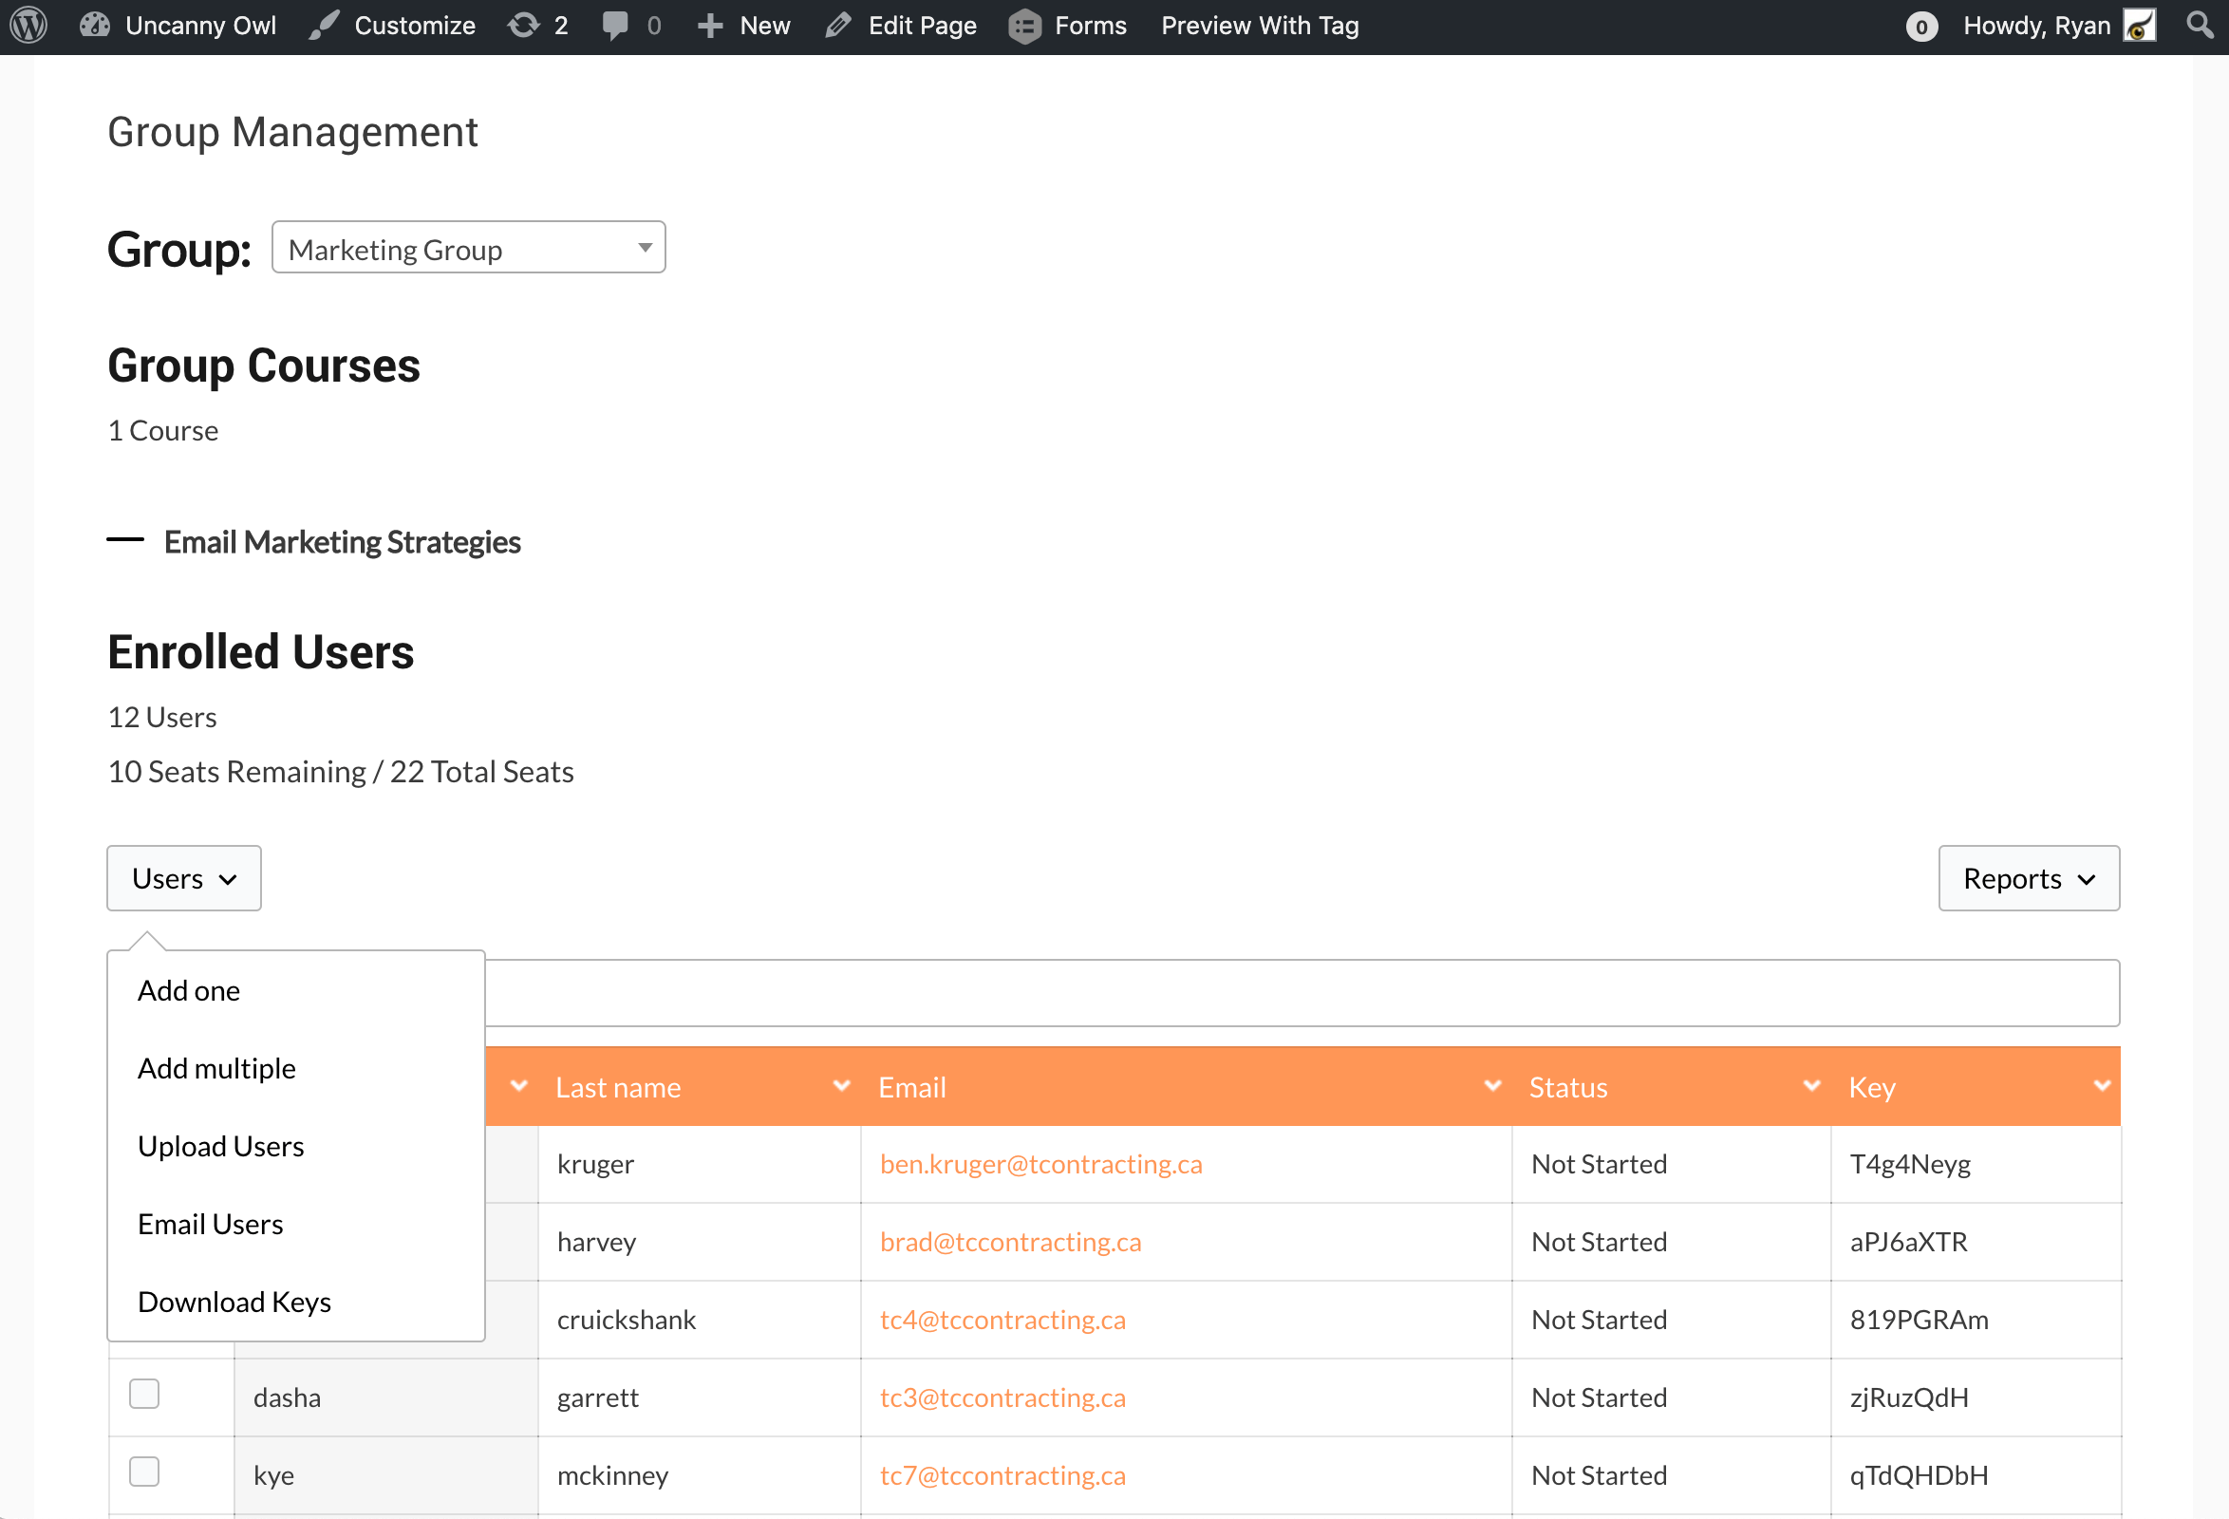
Task: Choose Download Keys menu option
Action: (x=234, y=1302)
